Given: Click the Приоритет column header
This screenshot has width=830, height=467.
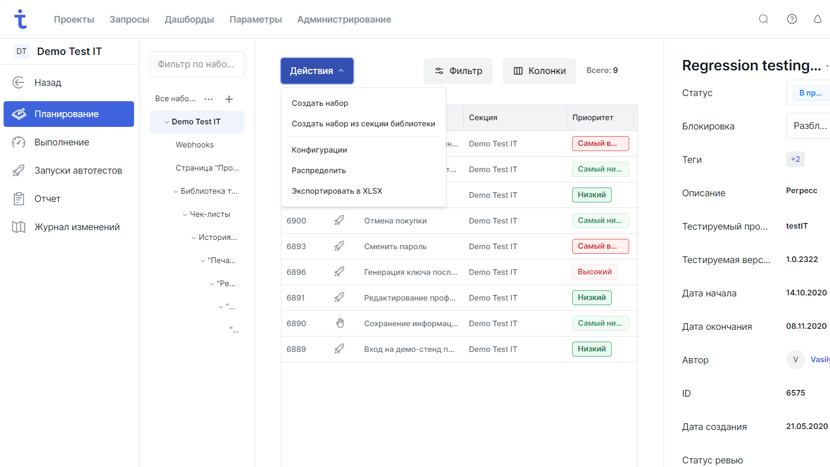Looking at the screenshot, I should [x=593, y=118].
